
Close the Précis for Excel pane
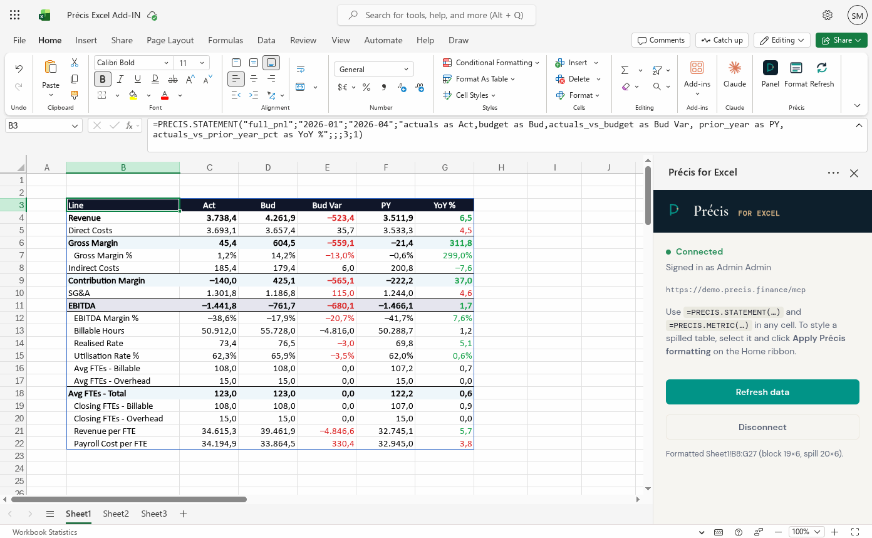point(854,173)
